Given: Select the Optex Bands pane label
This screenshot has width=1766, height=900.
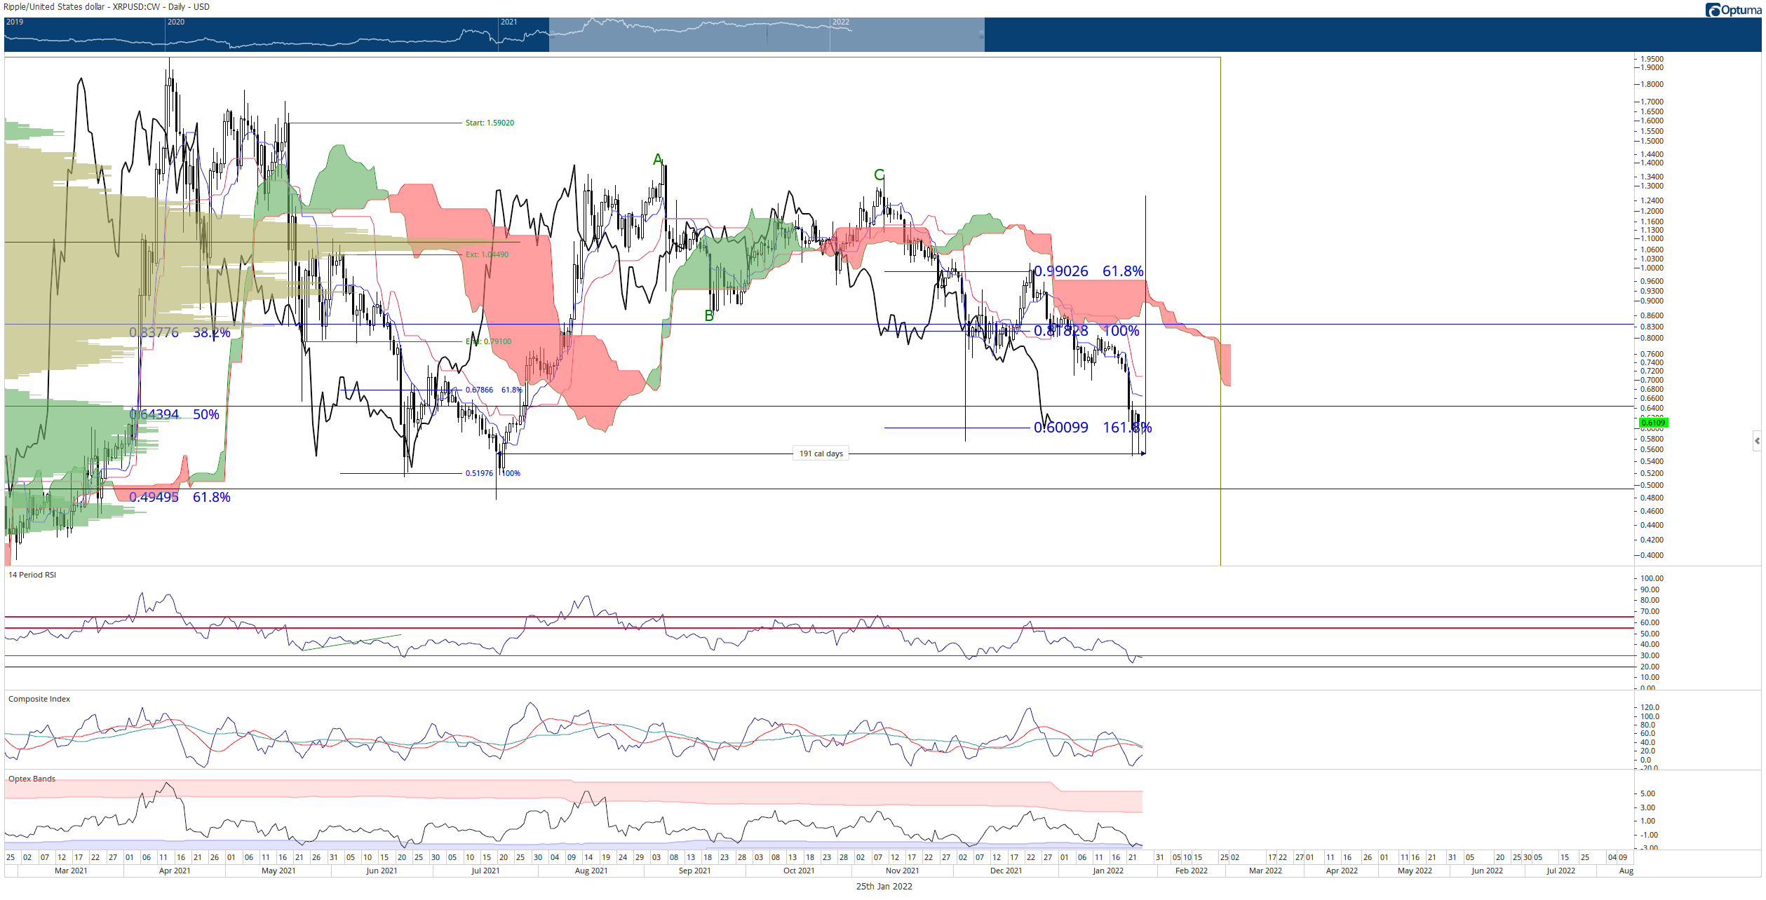Looking at the screenshot, I should [32, 779].
